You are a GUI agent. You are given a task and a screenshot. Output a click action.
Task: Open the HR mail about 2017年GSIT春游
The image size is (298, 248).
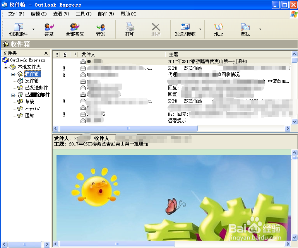tap(172, 62)
